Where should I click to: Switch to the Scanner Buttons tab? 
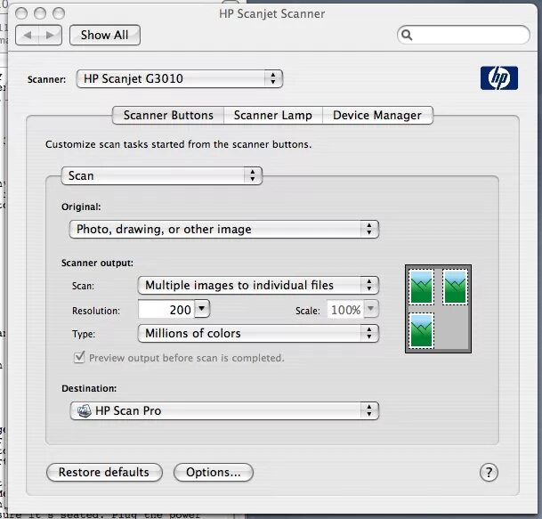tap(168, 115)
